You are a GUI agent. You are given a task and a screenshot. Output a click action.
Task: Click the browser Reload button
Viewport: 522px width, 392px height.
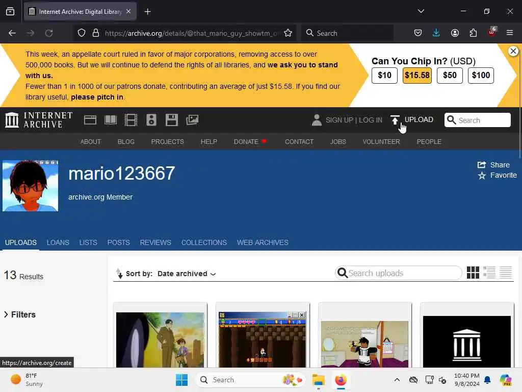(x=49, y=33)
